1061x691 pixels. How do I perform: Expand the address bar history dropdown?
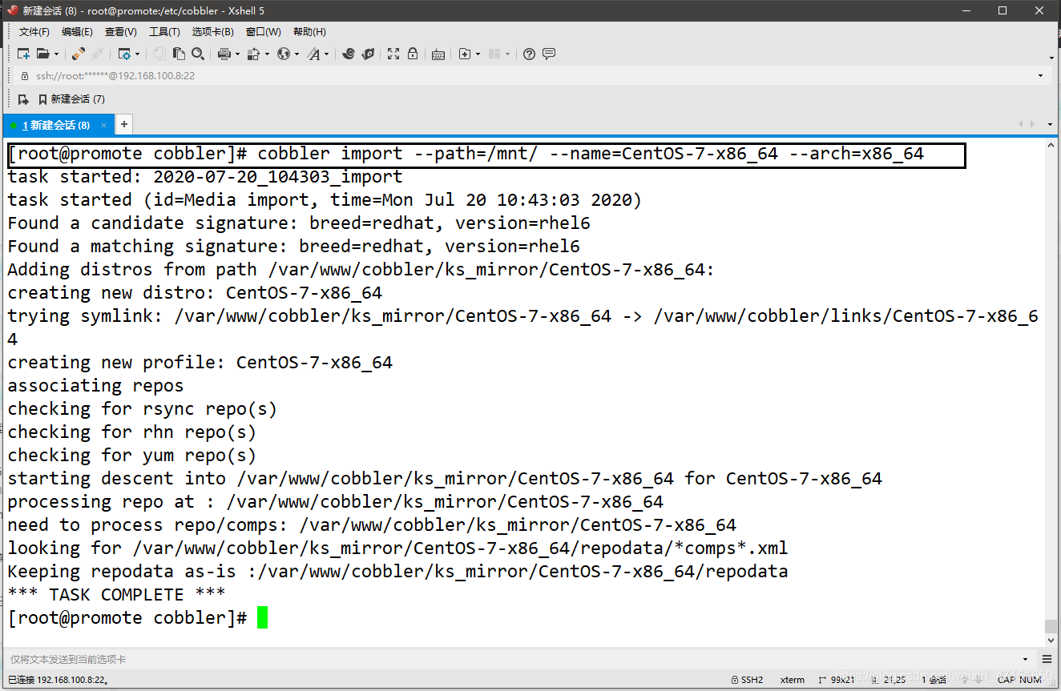coord(1040,76)
